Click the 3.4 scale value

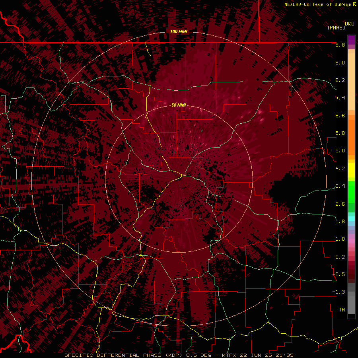(340, 186)
